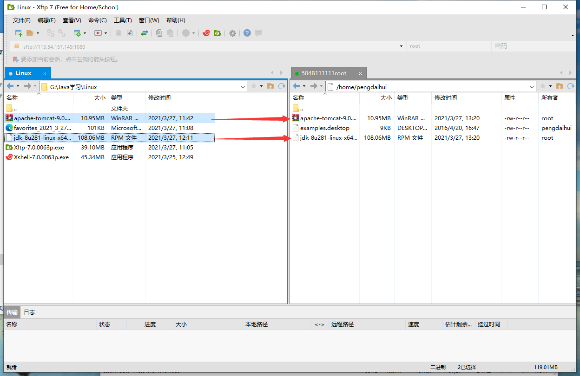Close the 504B111111root tab
The width and height of the screenshot is (580, 376).
coord(360,73)
